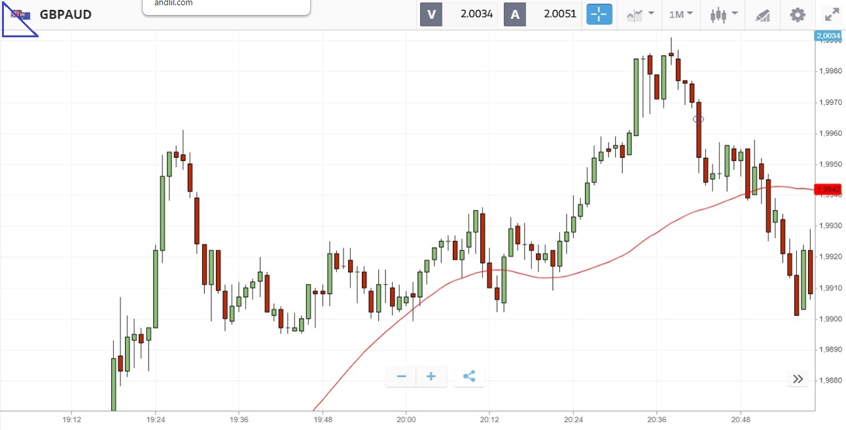Image resolution: width=846 pixels, height=430 pixels.
Task: Select the drawing tools pencil icon
Action: 762,14
